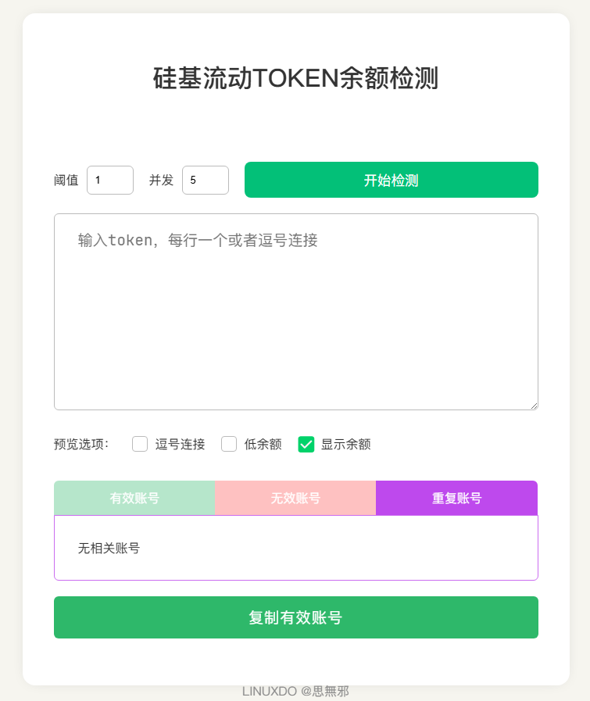Switch to the 有效账号 tab
The width and height of the screenshot is (590, 701).
pos(134,498)
